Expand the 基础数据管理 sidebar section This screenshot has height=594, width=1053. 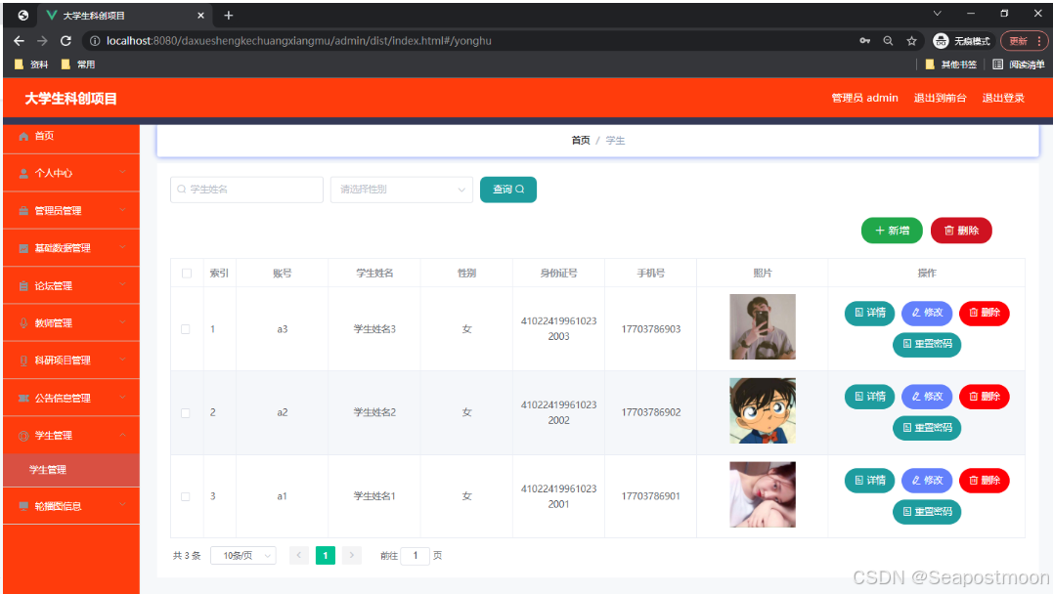[22, 247]
